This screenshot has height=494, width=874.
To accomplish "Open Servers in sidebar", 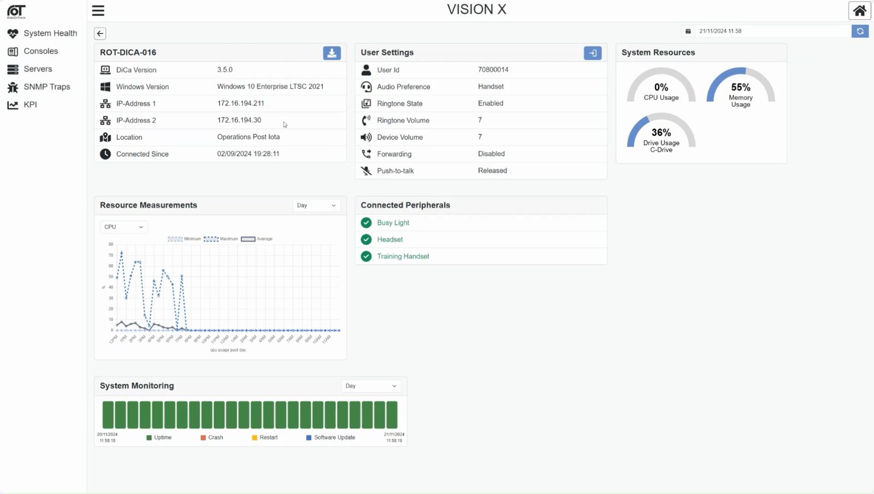I will click(29, 69).
